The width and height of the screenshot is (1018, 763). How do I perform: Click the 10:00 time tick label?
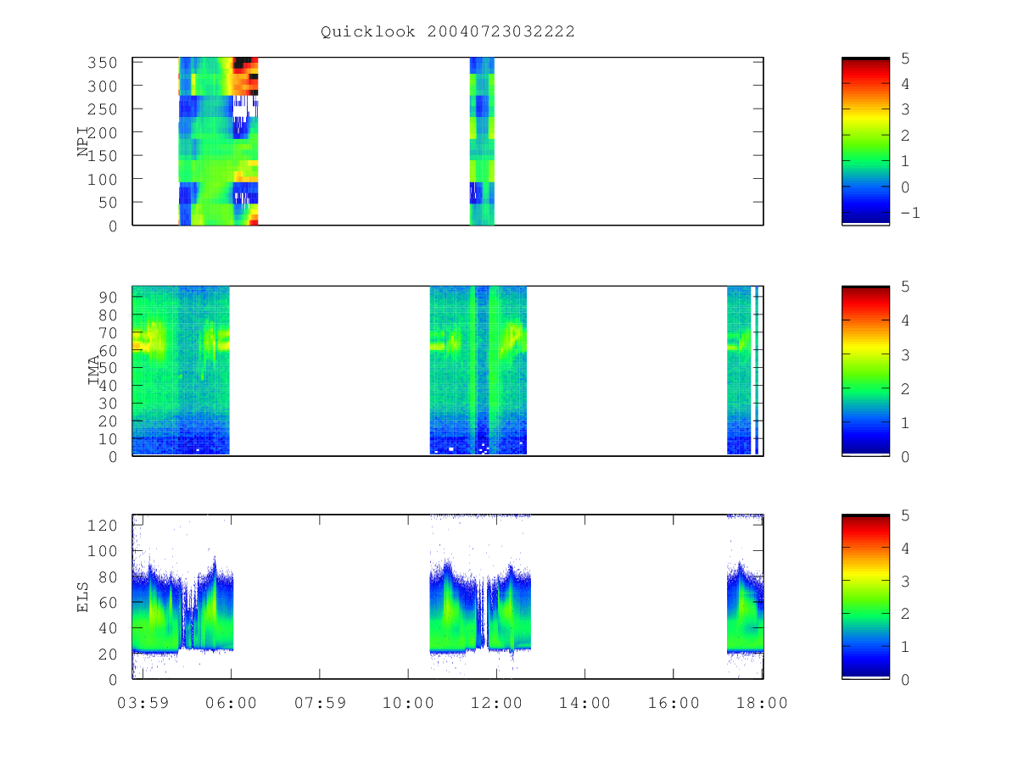click(408, 702)
